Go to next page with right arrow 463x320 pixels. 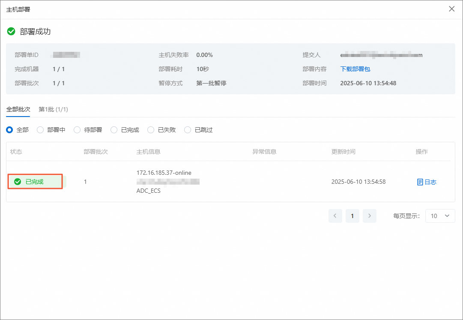point(369,216)
